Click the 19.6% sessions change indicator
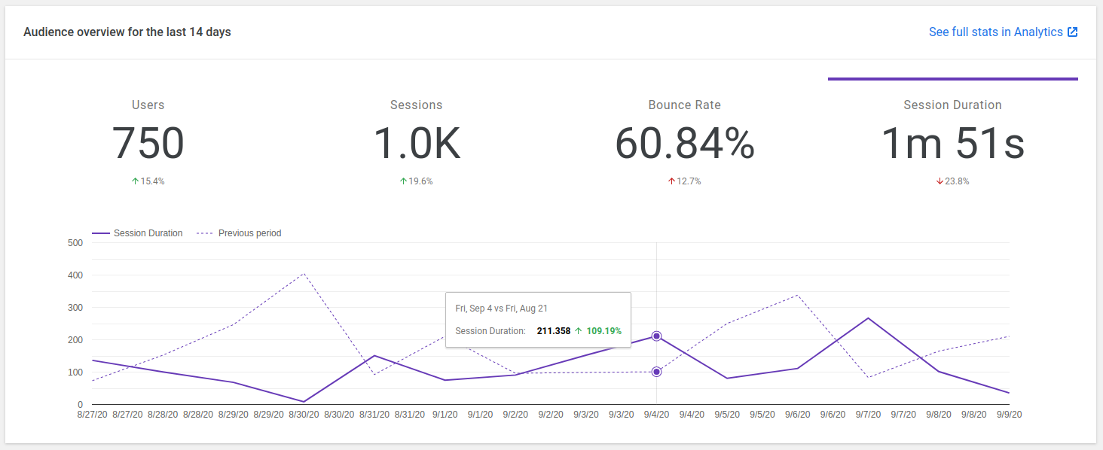Viewport: 1103px width, 450px height. coord(417,181)
